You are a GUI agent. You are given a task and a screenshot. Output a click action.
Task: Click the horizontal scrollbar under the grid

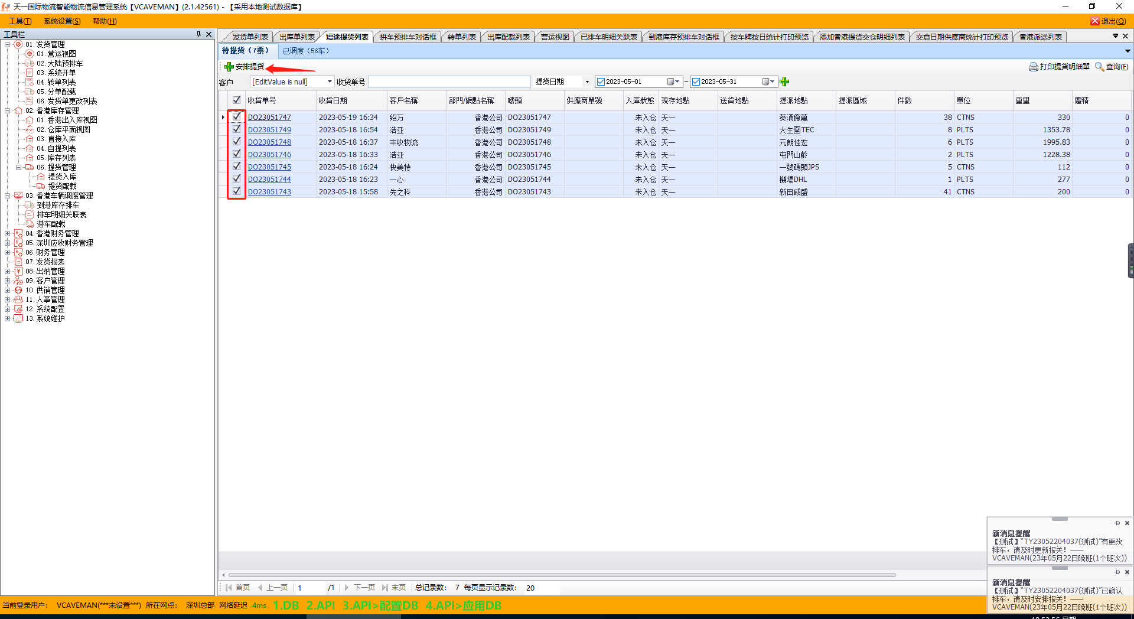[561, 575]
